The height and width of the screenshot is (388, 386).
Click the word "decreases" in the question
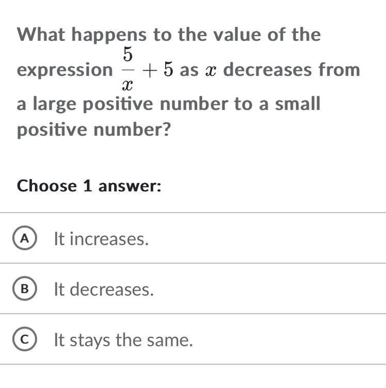pos(267,70)
